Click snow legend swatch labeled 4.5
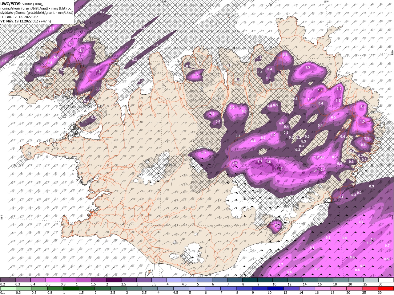394x295 pixels. 190,280
